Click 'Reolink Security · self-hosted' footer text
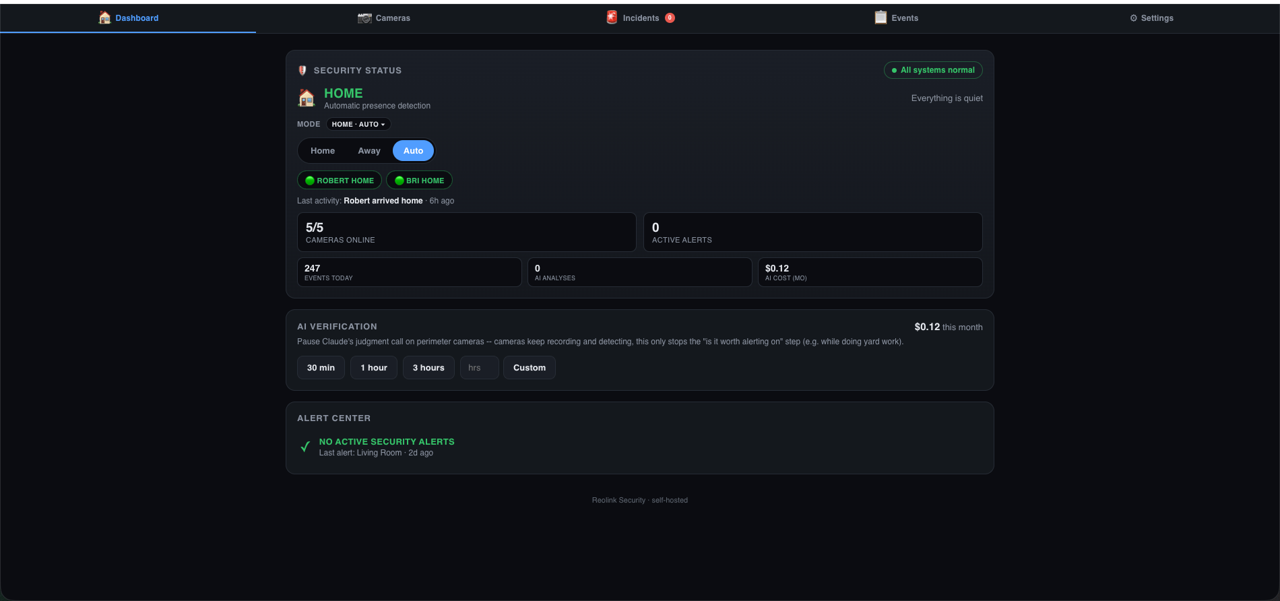The width and height of the screenshot is (1280, 601). pos(640,500)
